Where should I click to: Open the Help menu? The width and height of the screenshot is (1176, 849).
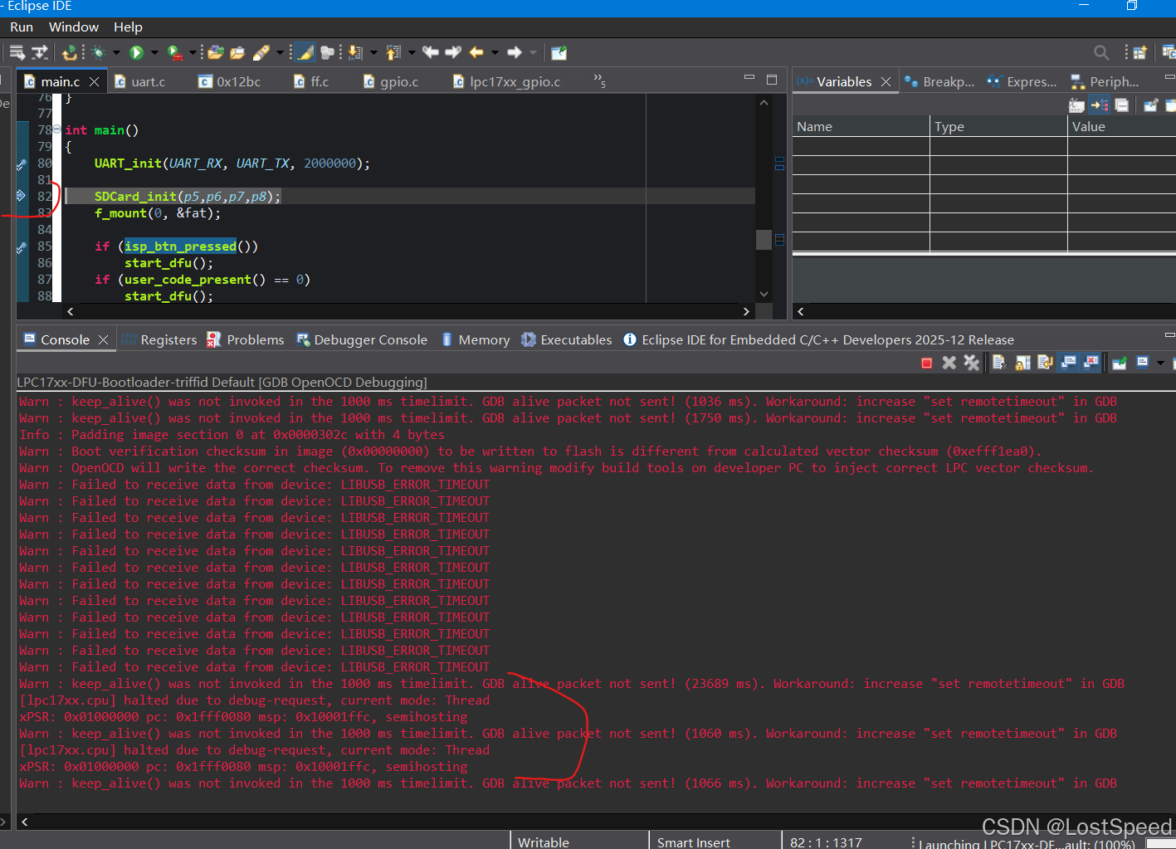pyautogui.click(x=128, y=27)
